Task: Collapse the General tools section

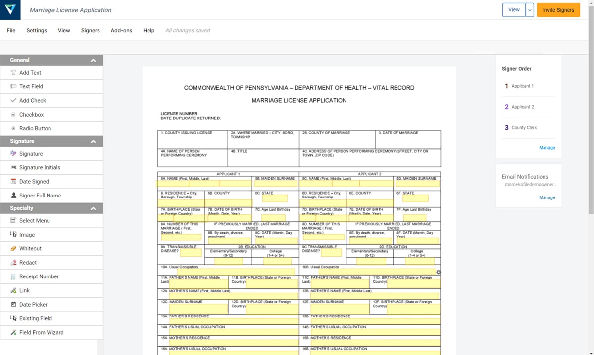Action: [x=93, y=60]
